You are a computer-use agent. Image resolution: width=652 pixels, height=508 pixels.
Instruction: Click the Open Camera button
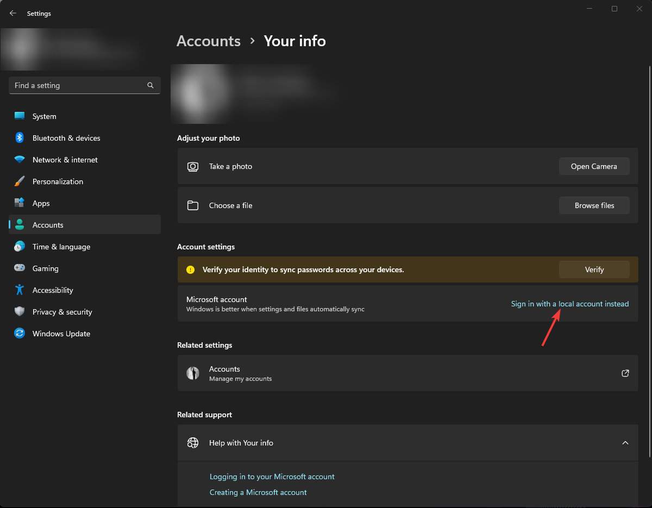click(594, 166)
